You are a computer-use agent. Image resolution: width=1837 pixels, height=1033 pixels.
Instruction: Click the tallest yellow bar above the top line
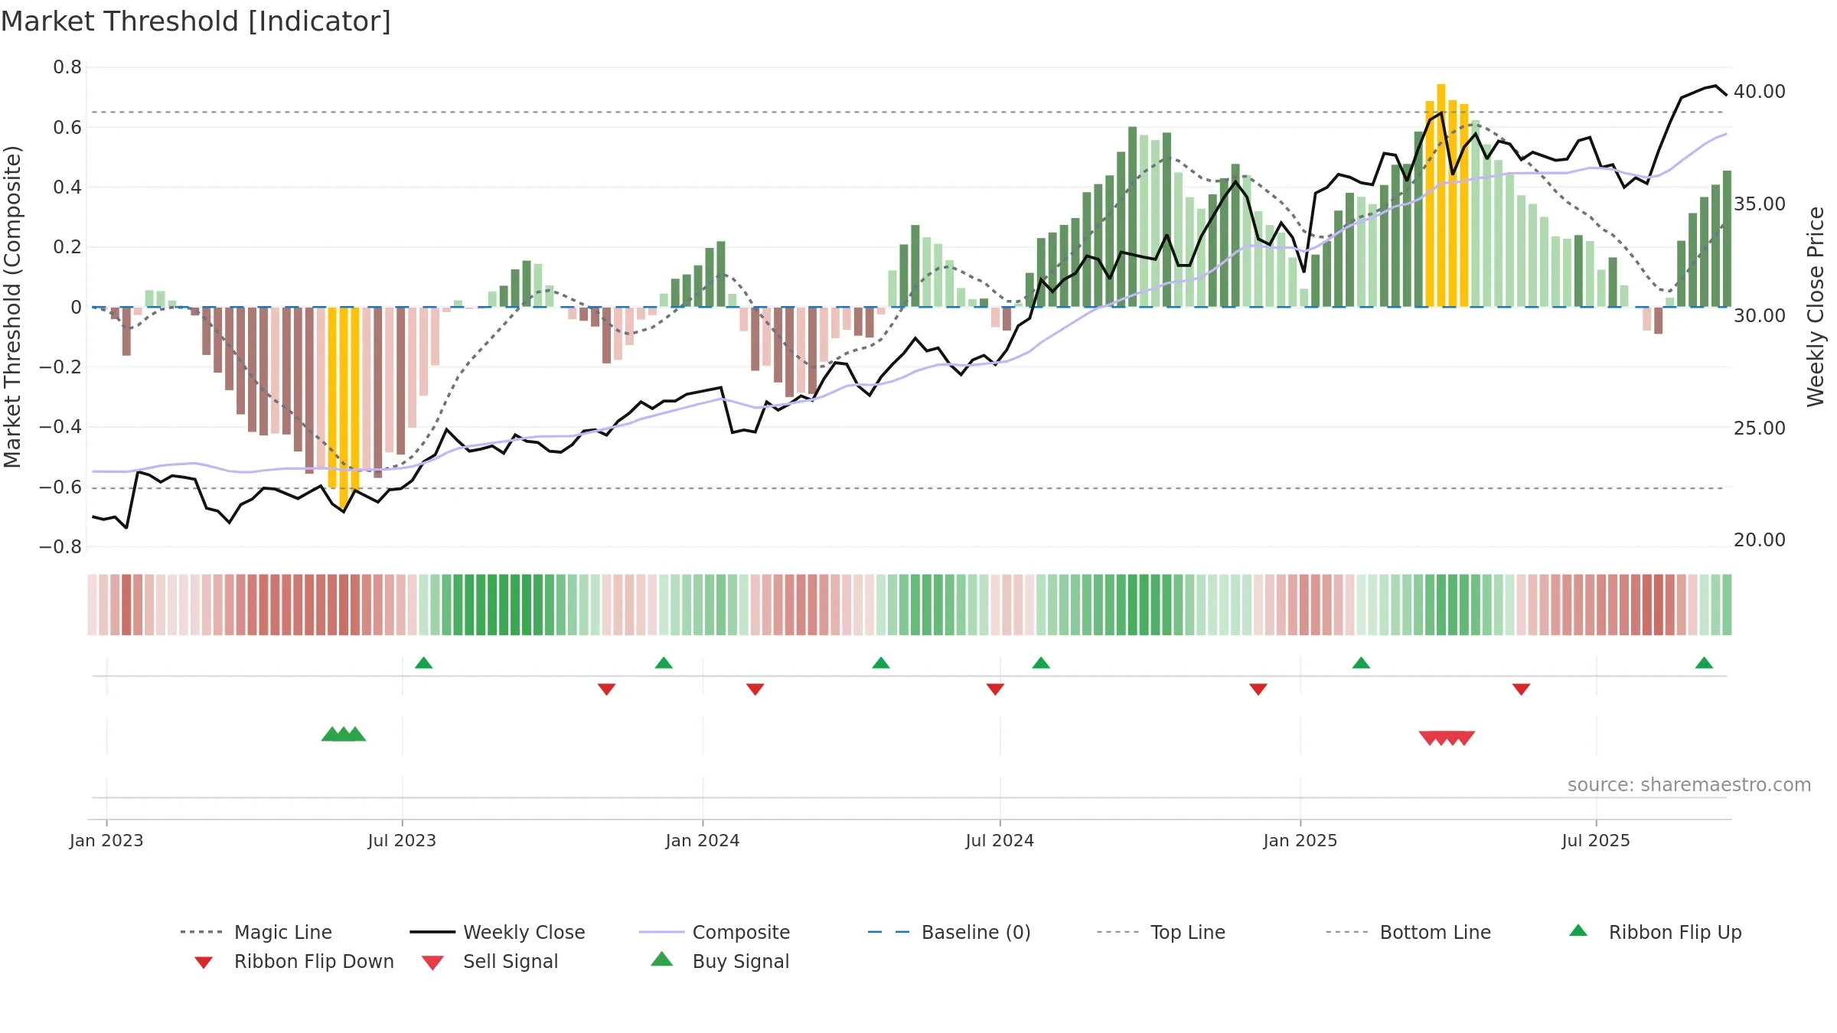coord(1441,195)
